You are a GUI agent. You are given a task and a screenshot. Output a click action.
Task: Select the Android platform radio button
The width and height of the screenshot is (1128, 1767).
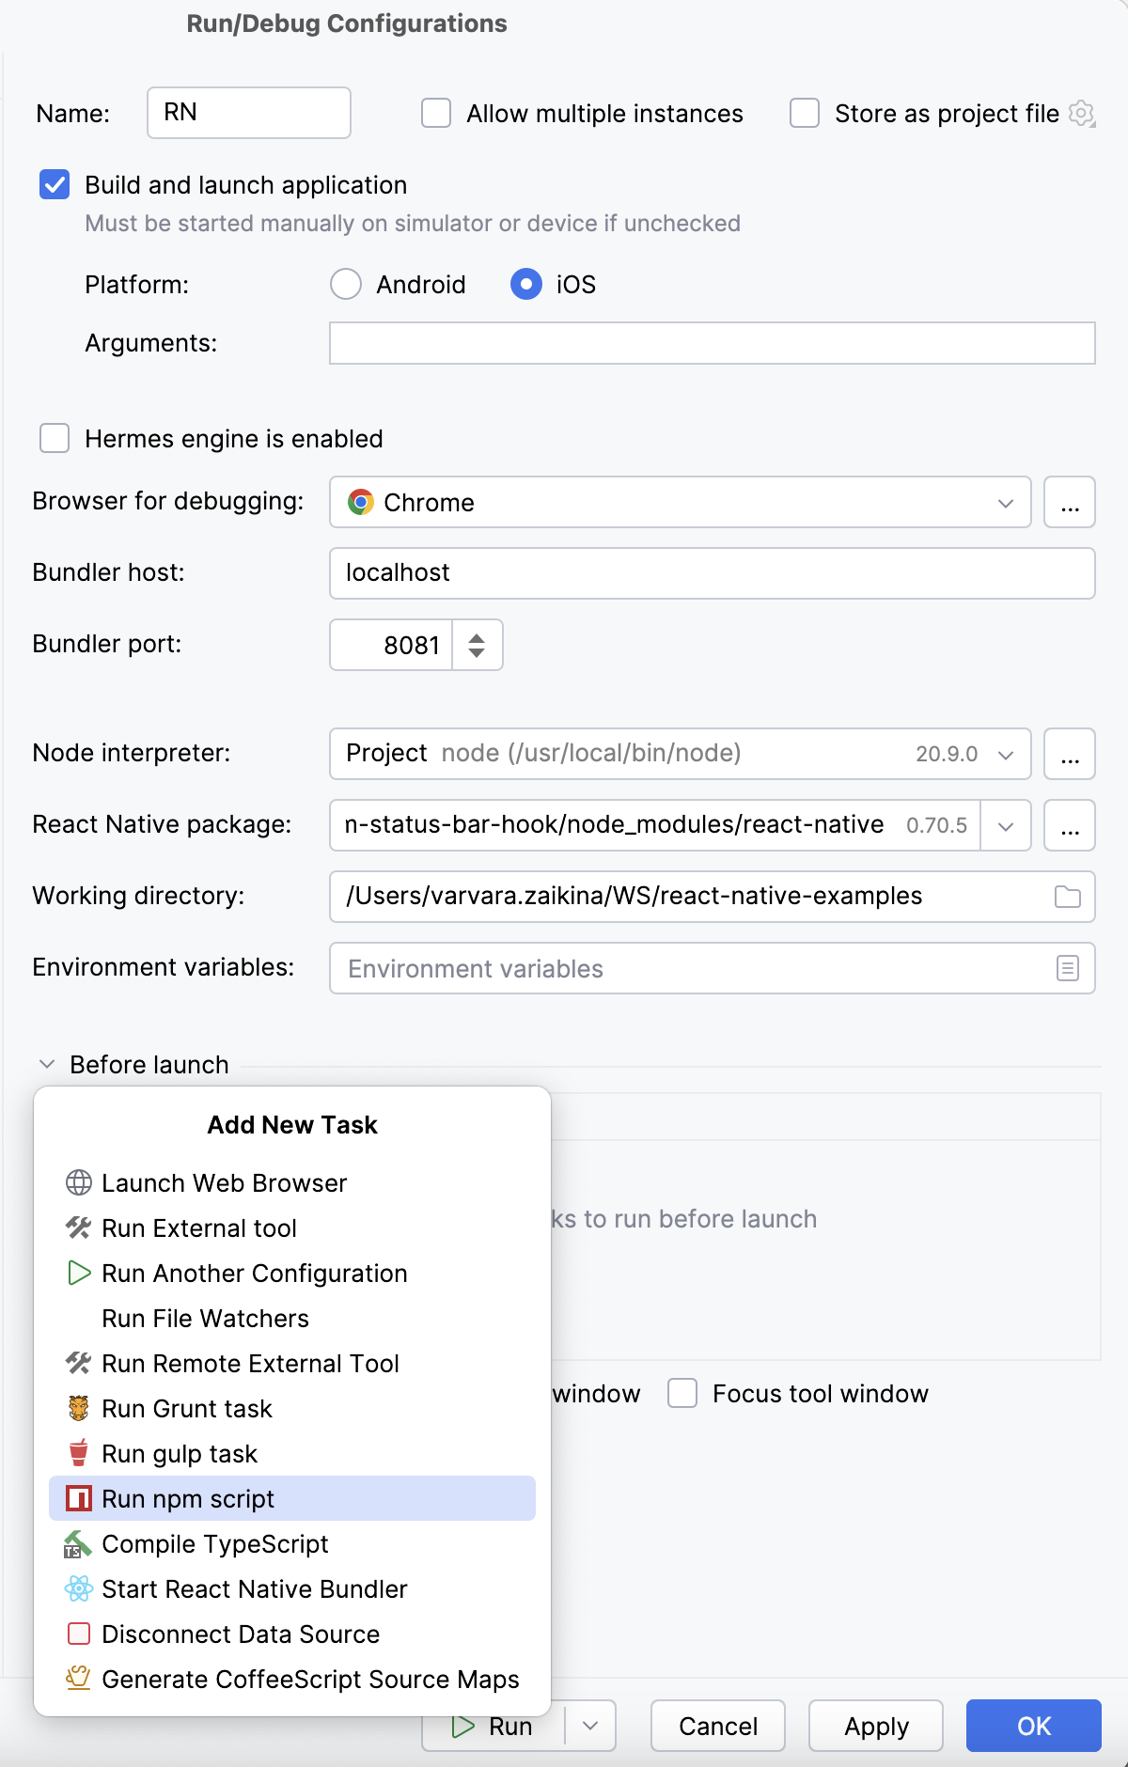coord(346,284)
